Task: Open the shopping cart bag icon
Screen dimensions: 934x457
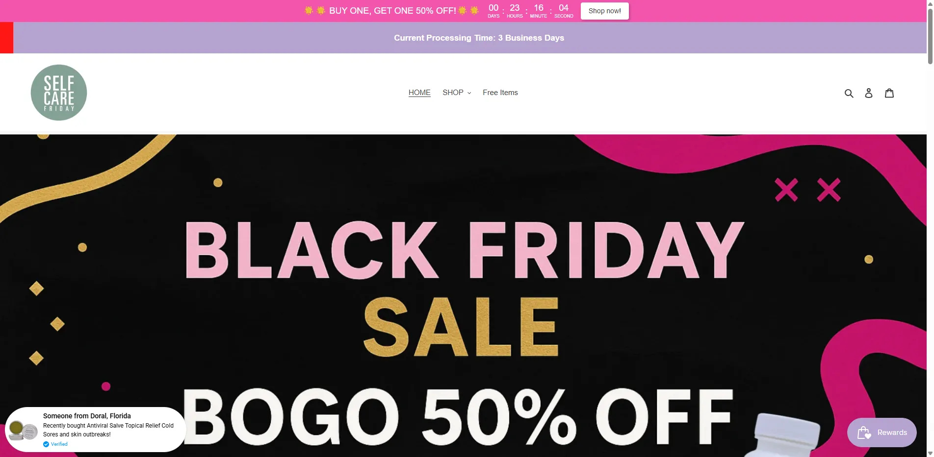Action: point(889,93)
